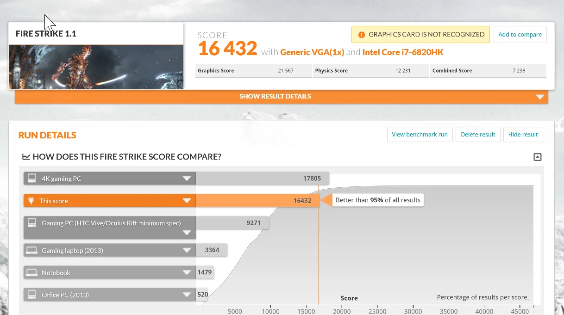This screenshot has height=315, width=564.
Task: Click the Hide result button
Action: point(523,135)
